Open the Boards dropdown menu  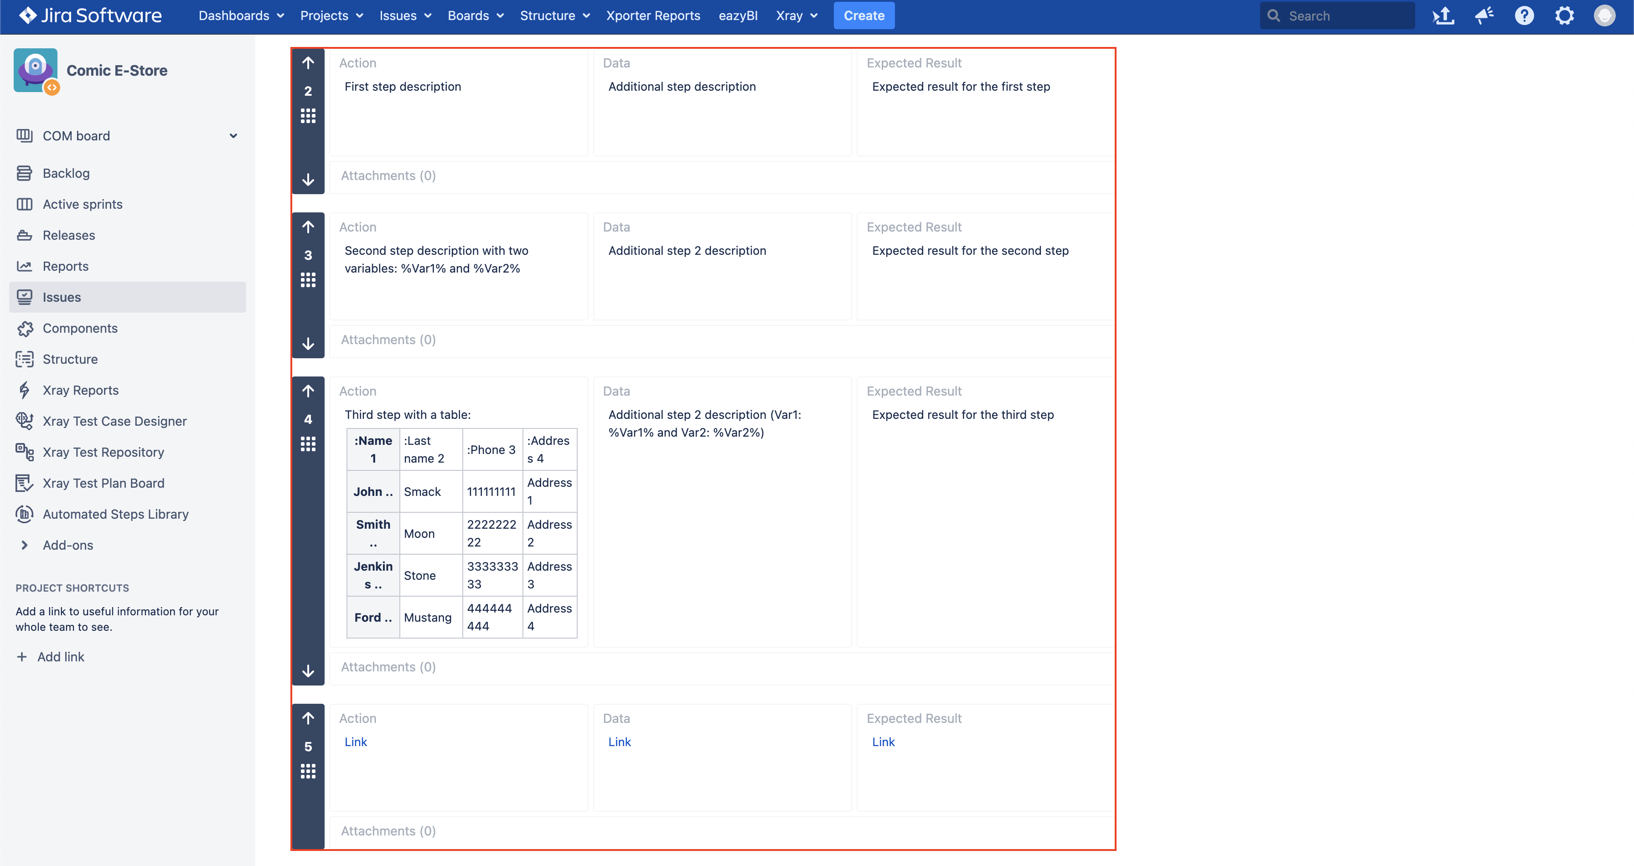click(476, 15)
